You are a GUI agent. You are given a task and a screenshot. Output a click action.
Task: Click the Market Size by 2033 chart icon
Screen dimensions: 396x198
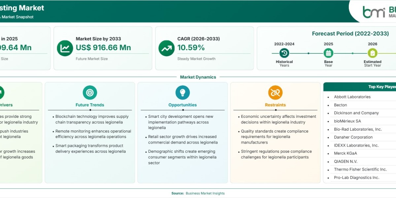click(65, 48)
